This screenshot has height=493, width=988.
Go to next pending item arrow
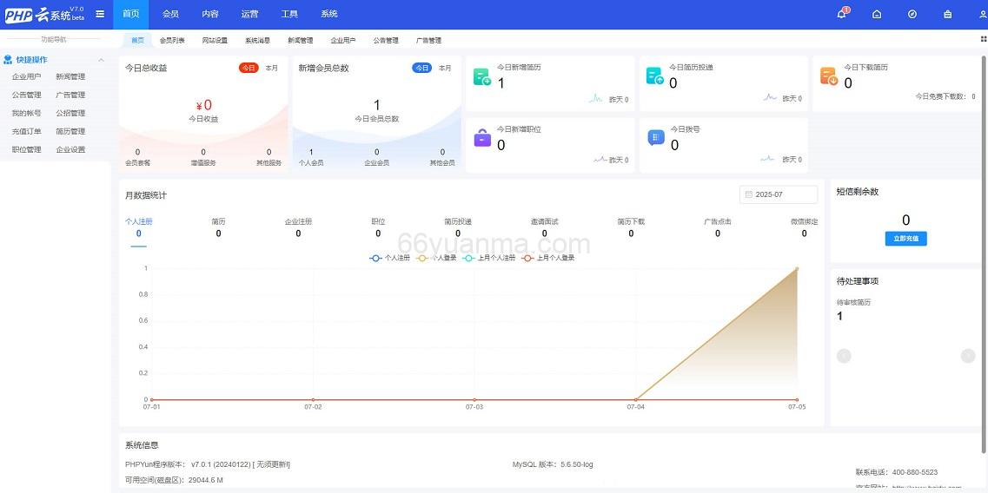click(968, 356)
